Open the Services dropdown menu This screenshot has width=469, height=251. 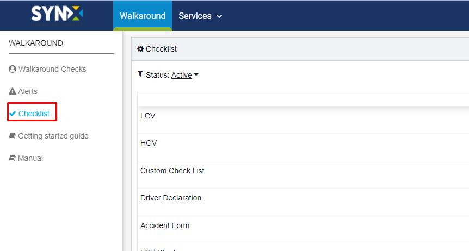pyautogui.click(x=200, y=16)
